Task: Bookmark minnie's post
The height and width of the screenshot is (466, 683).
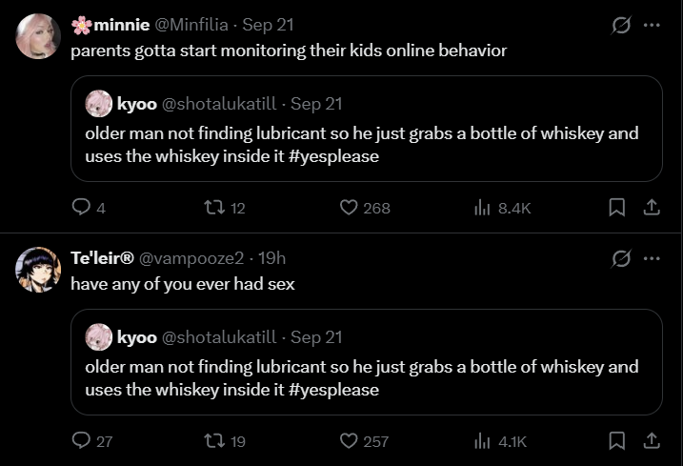Action: (616, 207)
